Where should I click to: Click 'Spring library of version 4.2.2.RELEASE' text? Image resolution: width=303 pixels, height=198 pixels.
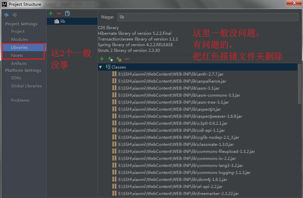(x=135, y=45)
